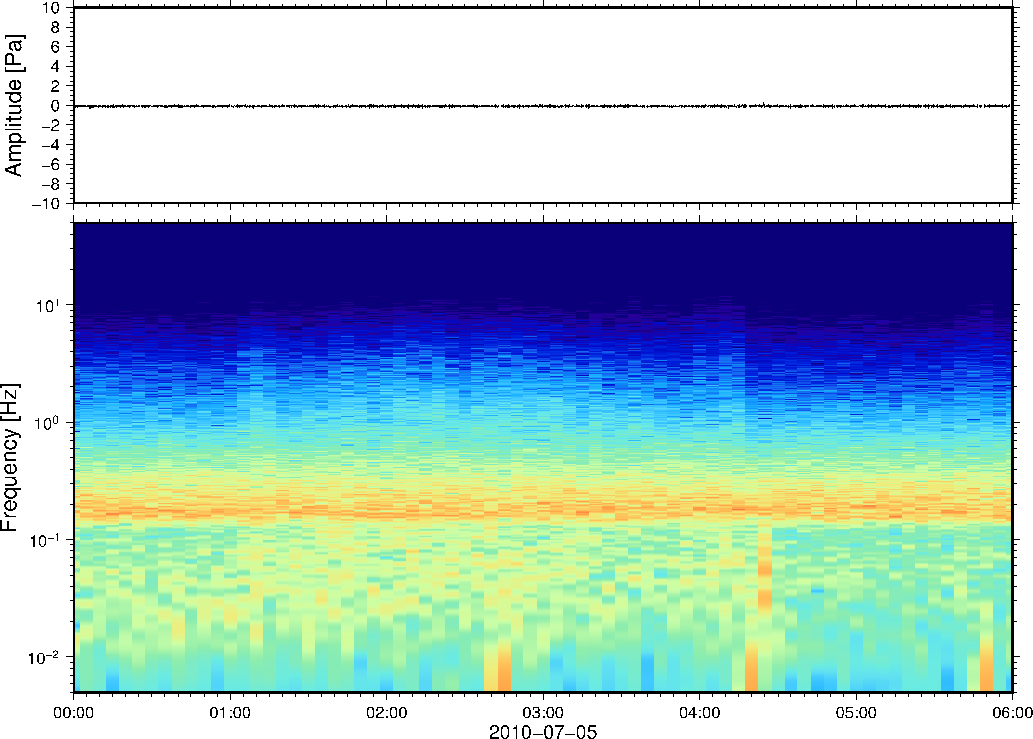Screen dimensions: 1033x739
Task: Select the 02:00 time tick label
Action: point(387,712)
